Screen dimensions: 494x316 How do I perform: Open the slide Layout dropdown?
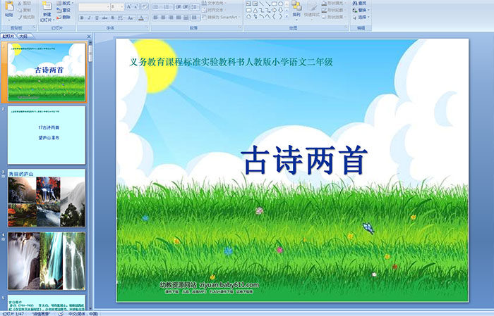point(65,3)
